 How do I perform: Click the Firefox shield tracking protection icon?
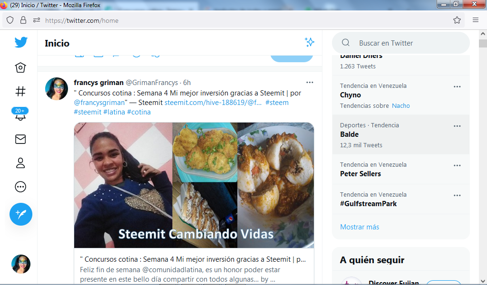coord(10,20)
